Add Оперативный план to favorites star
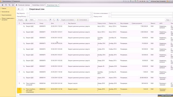Viewport: 173px width, 97px height. click(x=26, y=9)
